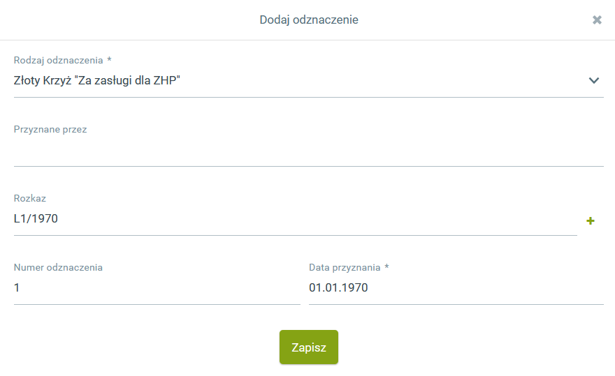This screenshot has width=615, height=376.
Task: Expand the Rodzaj odznaczenia dropdown arrow
Action: coord(594,80)
